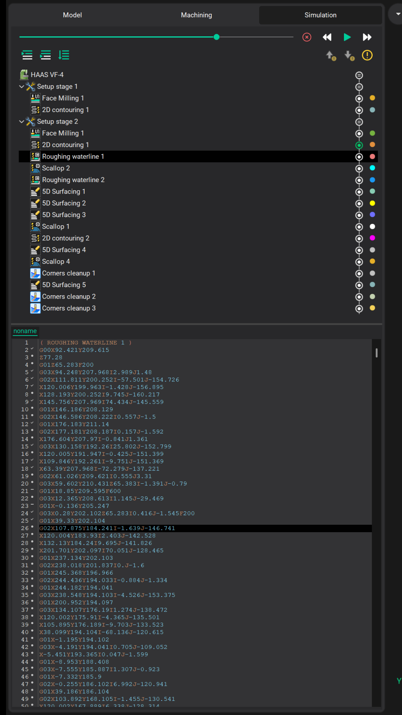Click the red stop simulation icon
The image size is (402, 715).
tap(307, 37)
